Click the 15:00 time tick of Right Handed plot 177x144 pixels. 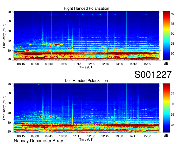[x=147, y=64]
